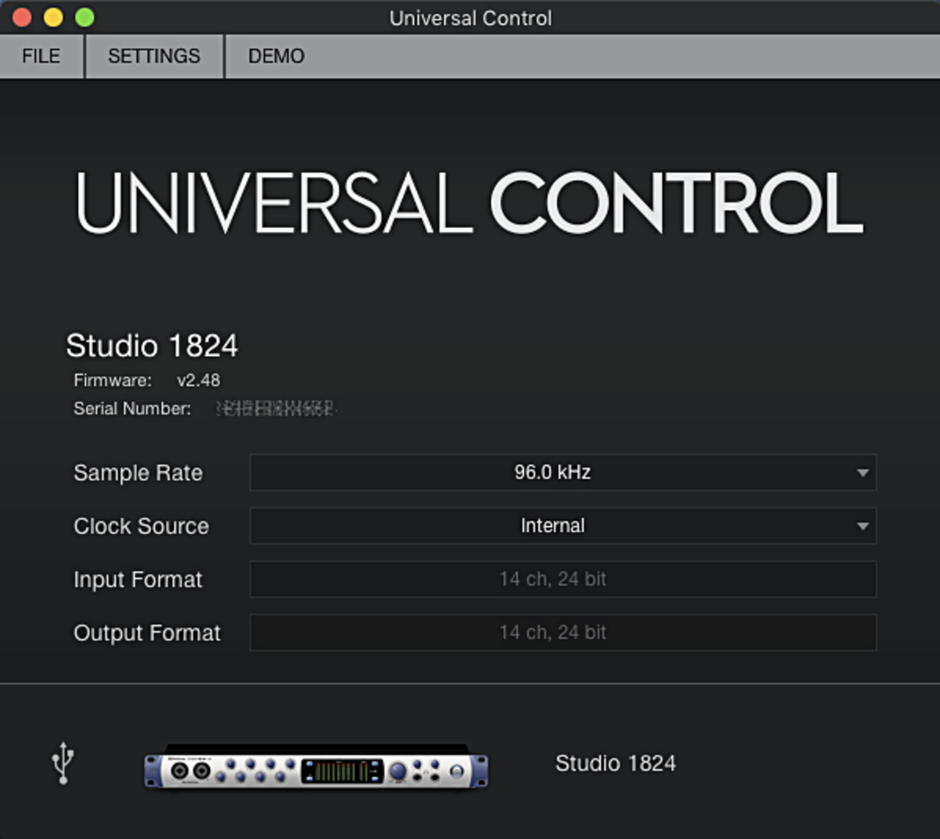The image size is (940, 839).
Task: Minimize the window with yellow button
Action: click(53, 18)
